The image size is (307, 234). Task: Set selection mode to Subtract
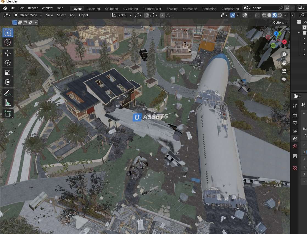tap(25, 22)
